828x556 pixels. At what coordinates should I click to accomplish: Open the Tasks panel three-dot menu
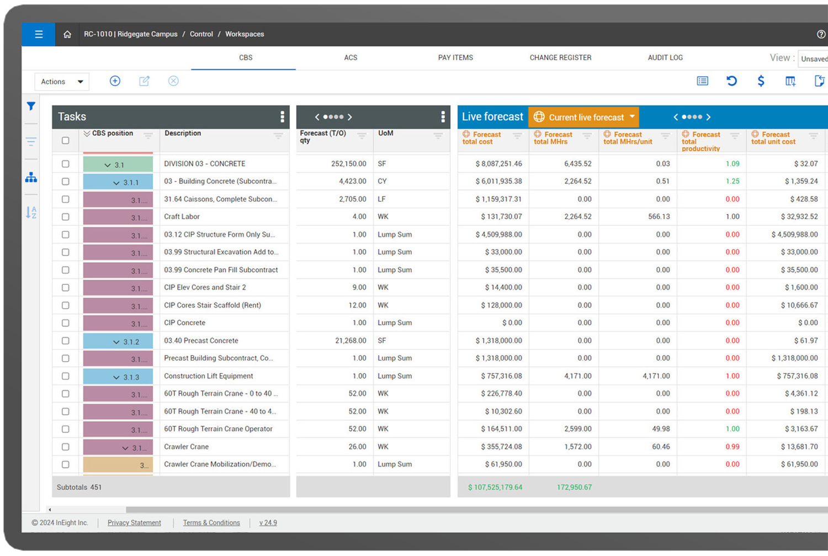282,117
